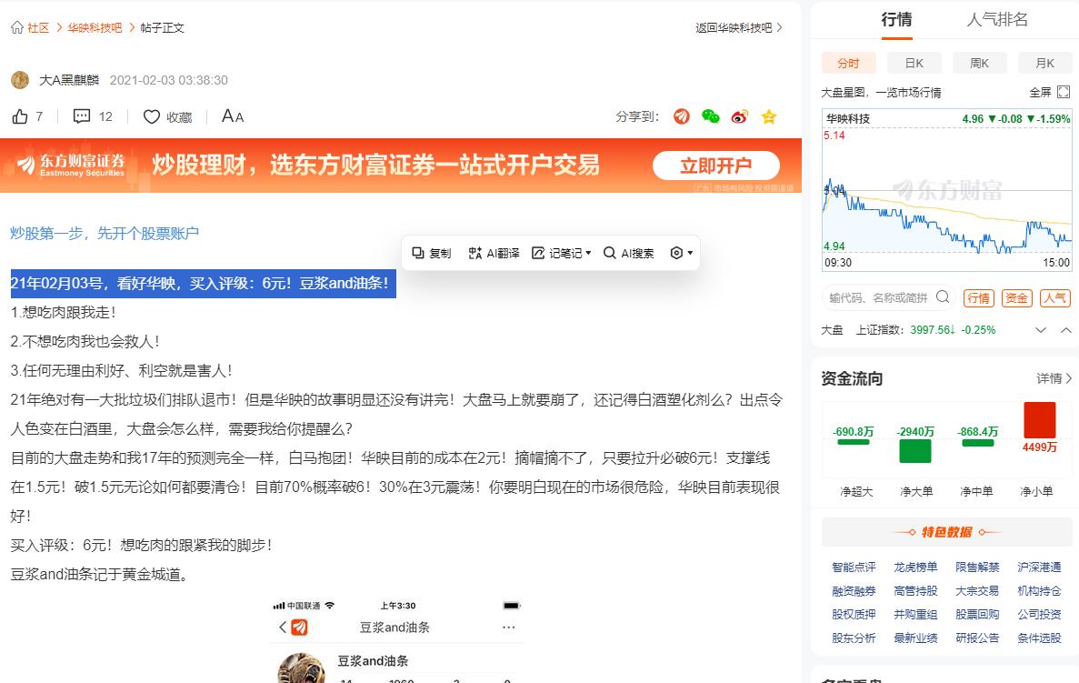Select 日K chart tab
Viewport: 1079px width, 683px height.
(x=914, y=63)
